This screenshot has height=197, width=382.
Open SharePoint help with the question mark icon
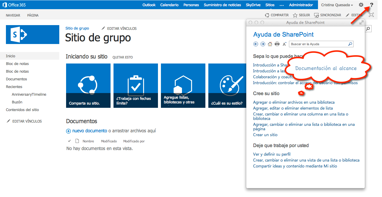371,5
